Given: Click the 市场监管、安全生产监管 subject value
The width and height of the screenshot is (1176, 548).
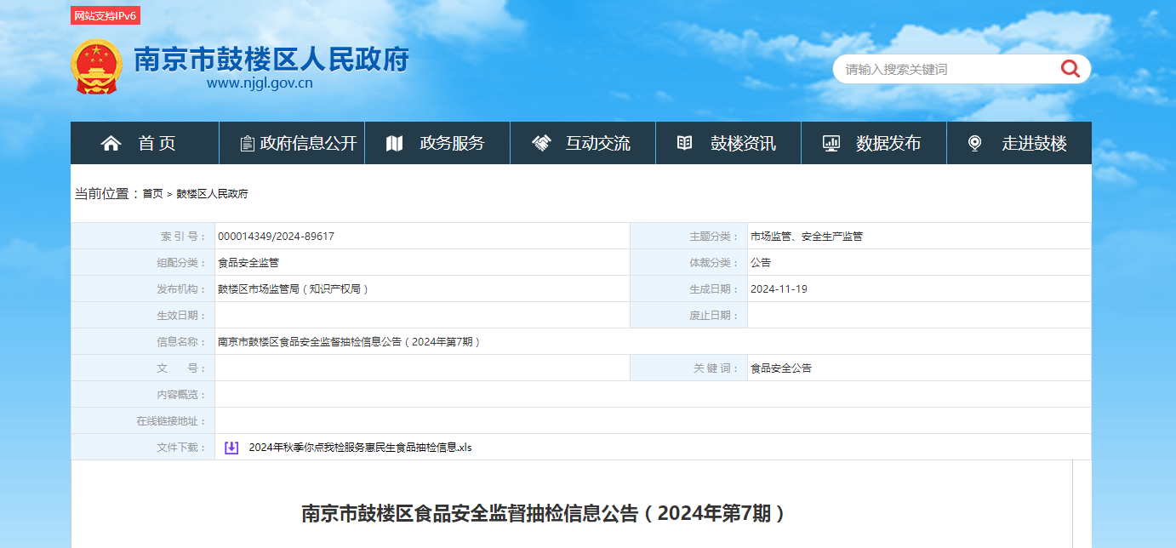Looking at the screenshot, I should (806, 237).
